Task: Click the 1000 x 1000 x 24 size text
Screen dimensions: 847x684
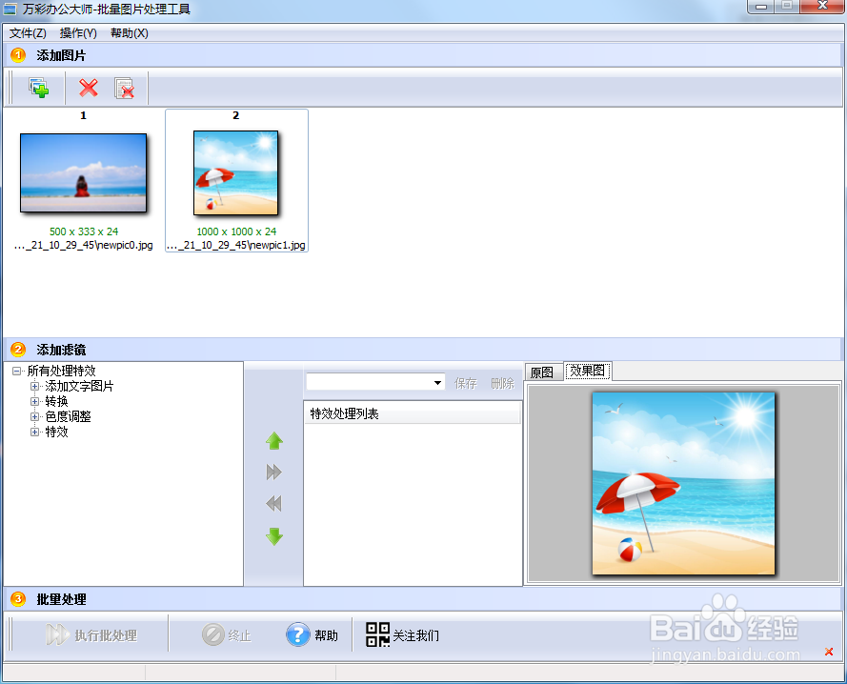Action: pos(236,231)
